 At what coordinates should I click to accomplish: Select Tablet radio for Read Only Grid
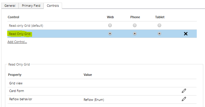[159, 34]
